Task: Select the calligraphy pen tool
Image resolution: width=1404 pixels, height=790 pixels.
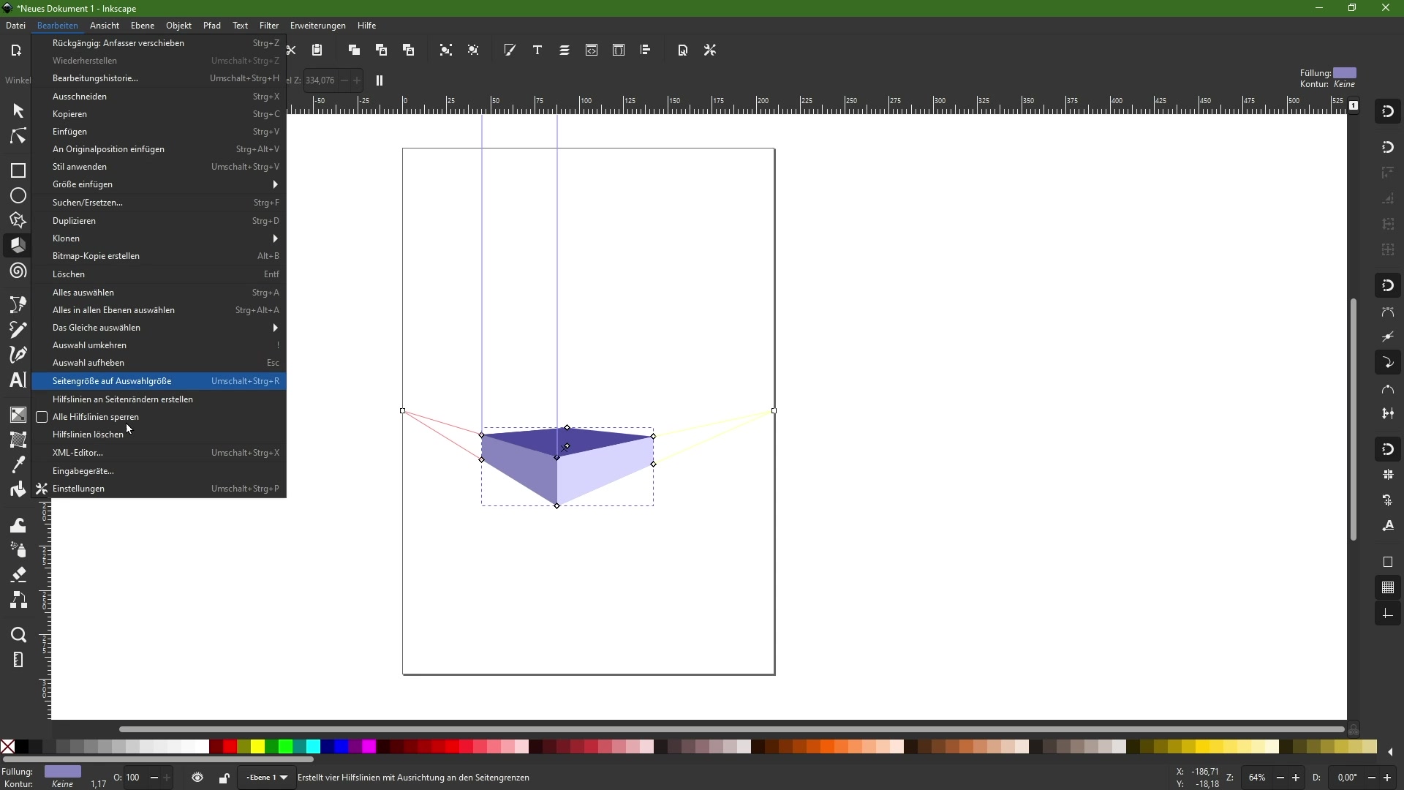Action: 18,355
